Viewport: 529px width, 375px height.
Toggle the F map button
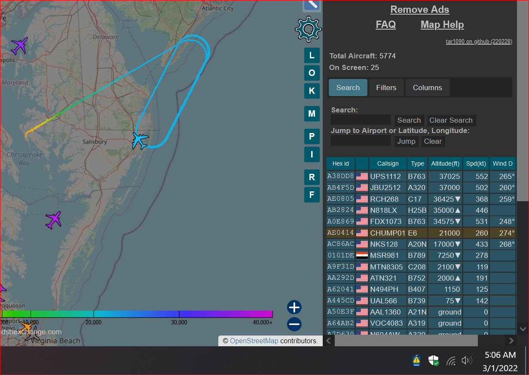click(x=312, y=195)
